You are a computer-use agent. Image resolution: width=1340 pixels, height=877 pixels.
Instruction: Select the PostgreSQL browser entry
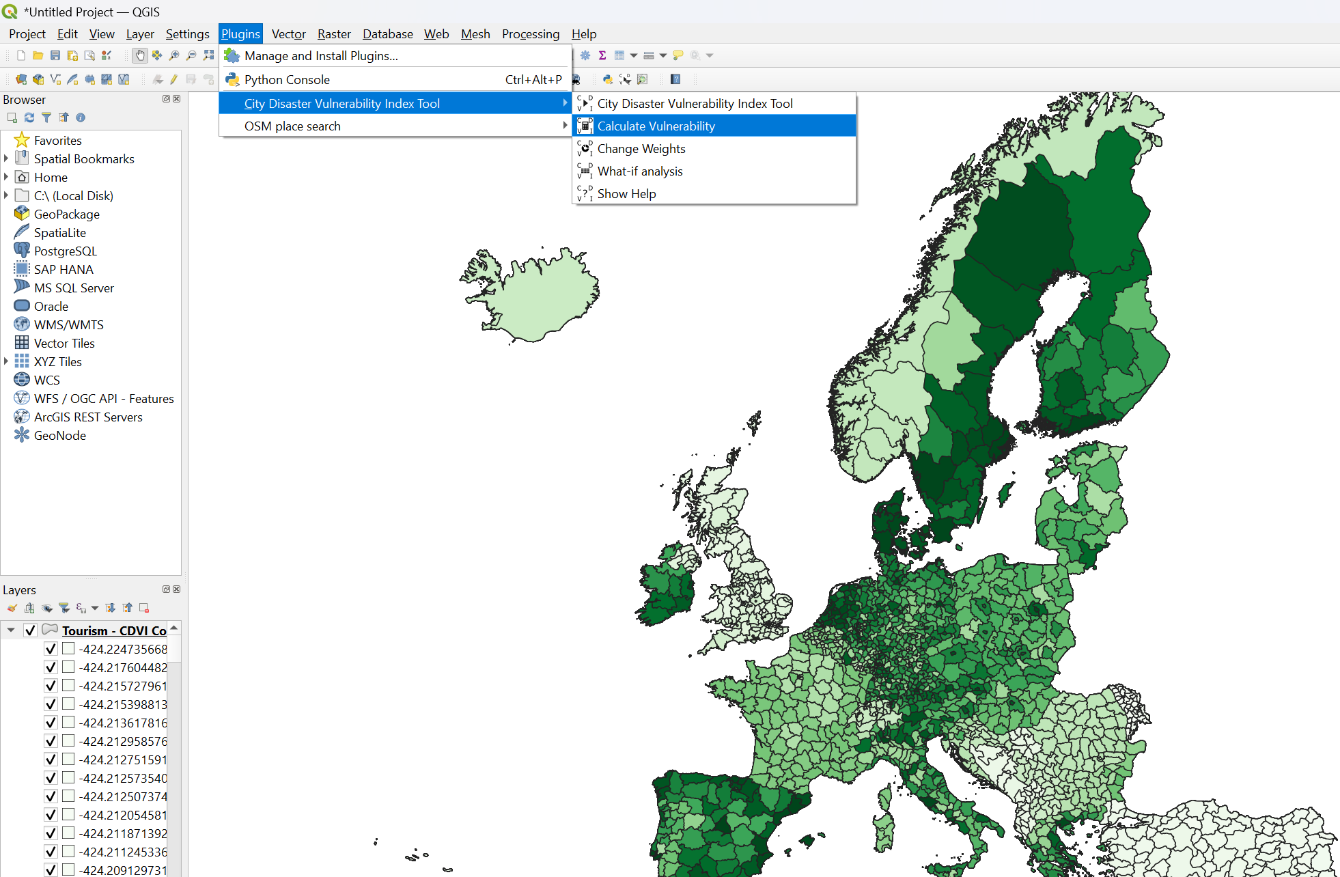(x=66, y=251)
